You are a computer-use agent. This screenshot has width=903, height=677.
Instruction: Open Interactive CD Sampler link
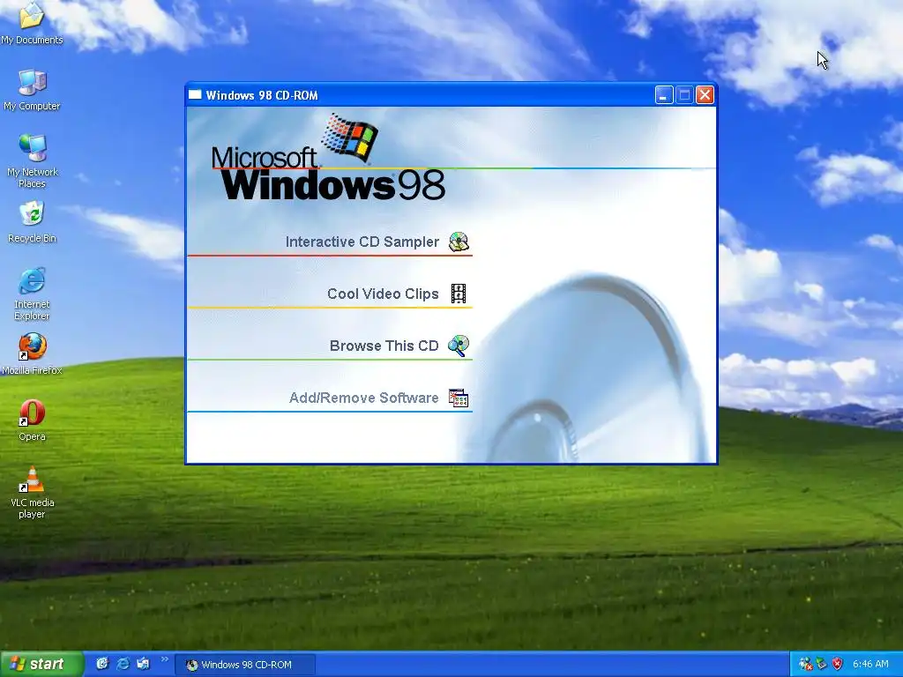point(362,242)
